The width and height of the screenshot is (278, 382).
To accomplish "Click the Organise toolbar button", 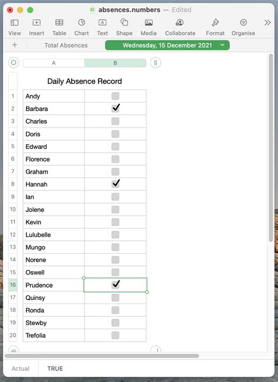I will (x=243, y=26).
